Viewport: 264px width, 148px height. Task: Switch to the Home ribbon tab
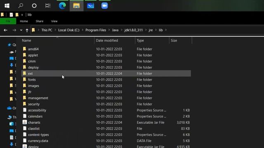[x=24, y=21]
